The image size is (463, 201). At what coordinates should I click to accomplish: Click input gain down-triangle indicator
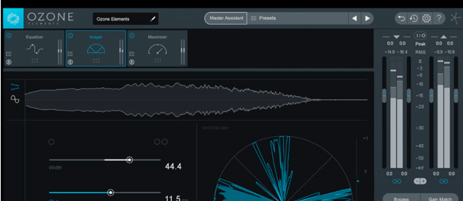(396, 37)
